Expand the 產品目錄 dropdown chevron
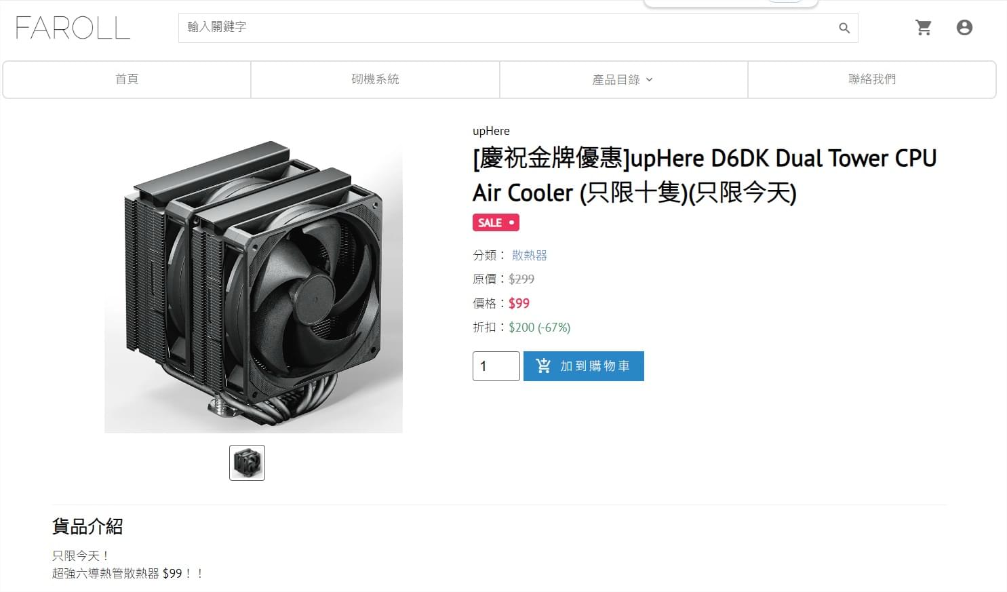 649,79
